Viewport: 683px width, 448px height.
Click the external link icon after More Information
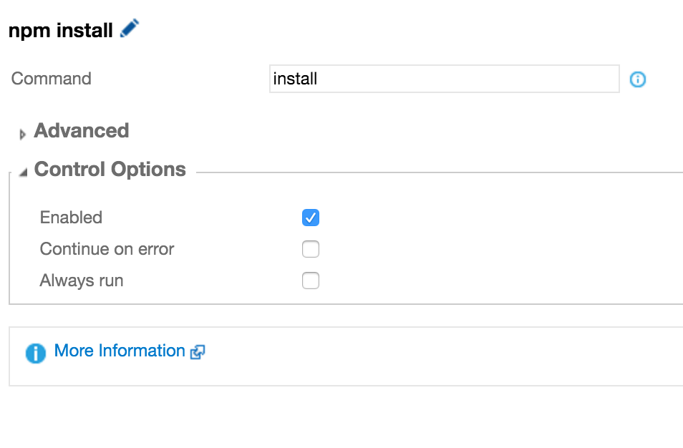pos(198,352)
